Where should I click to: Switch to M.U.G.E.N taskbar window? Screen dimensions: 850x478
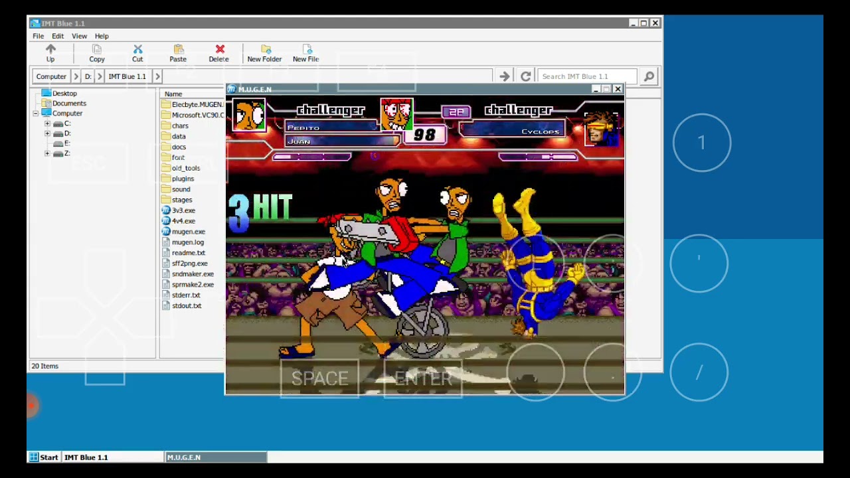[x=216, y=457]
